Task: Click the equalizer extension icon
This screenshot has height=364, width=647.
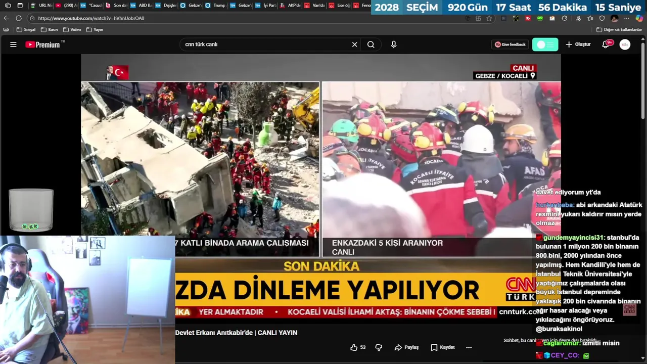Action: click(503, 18)
